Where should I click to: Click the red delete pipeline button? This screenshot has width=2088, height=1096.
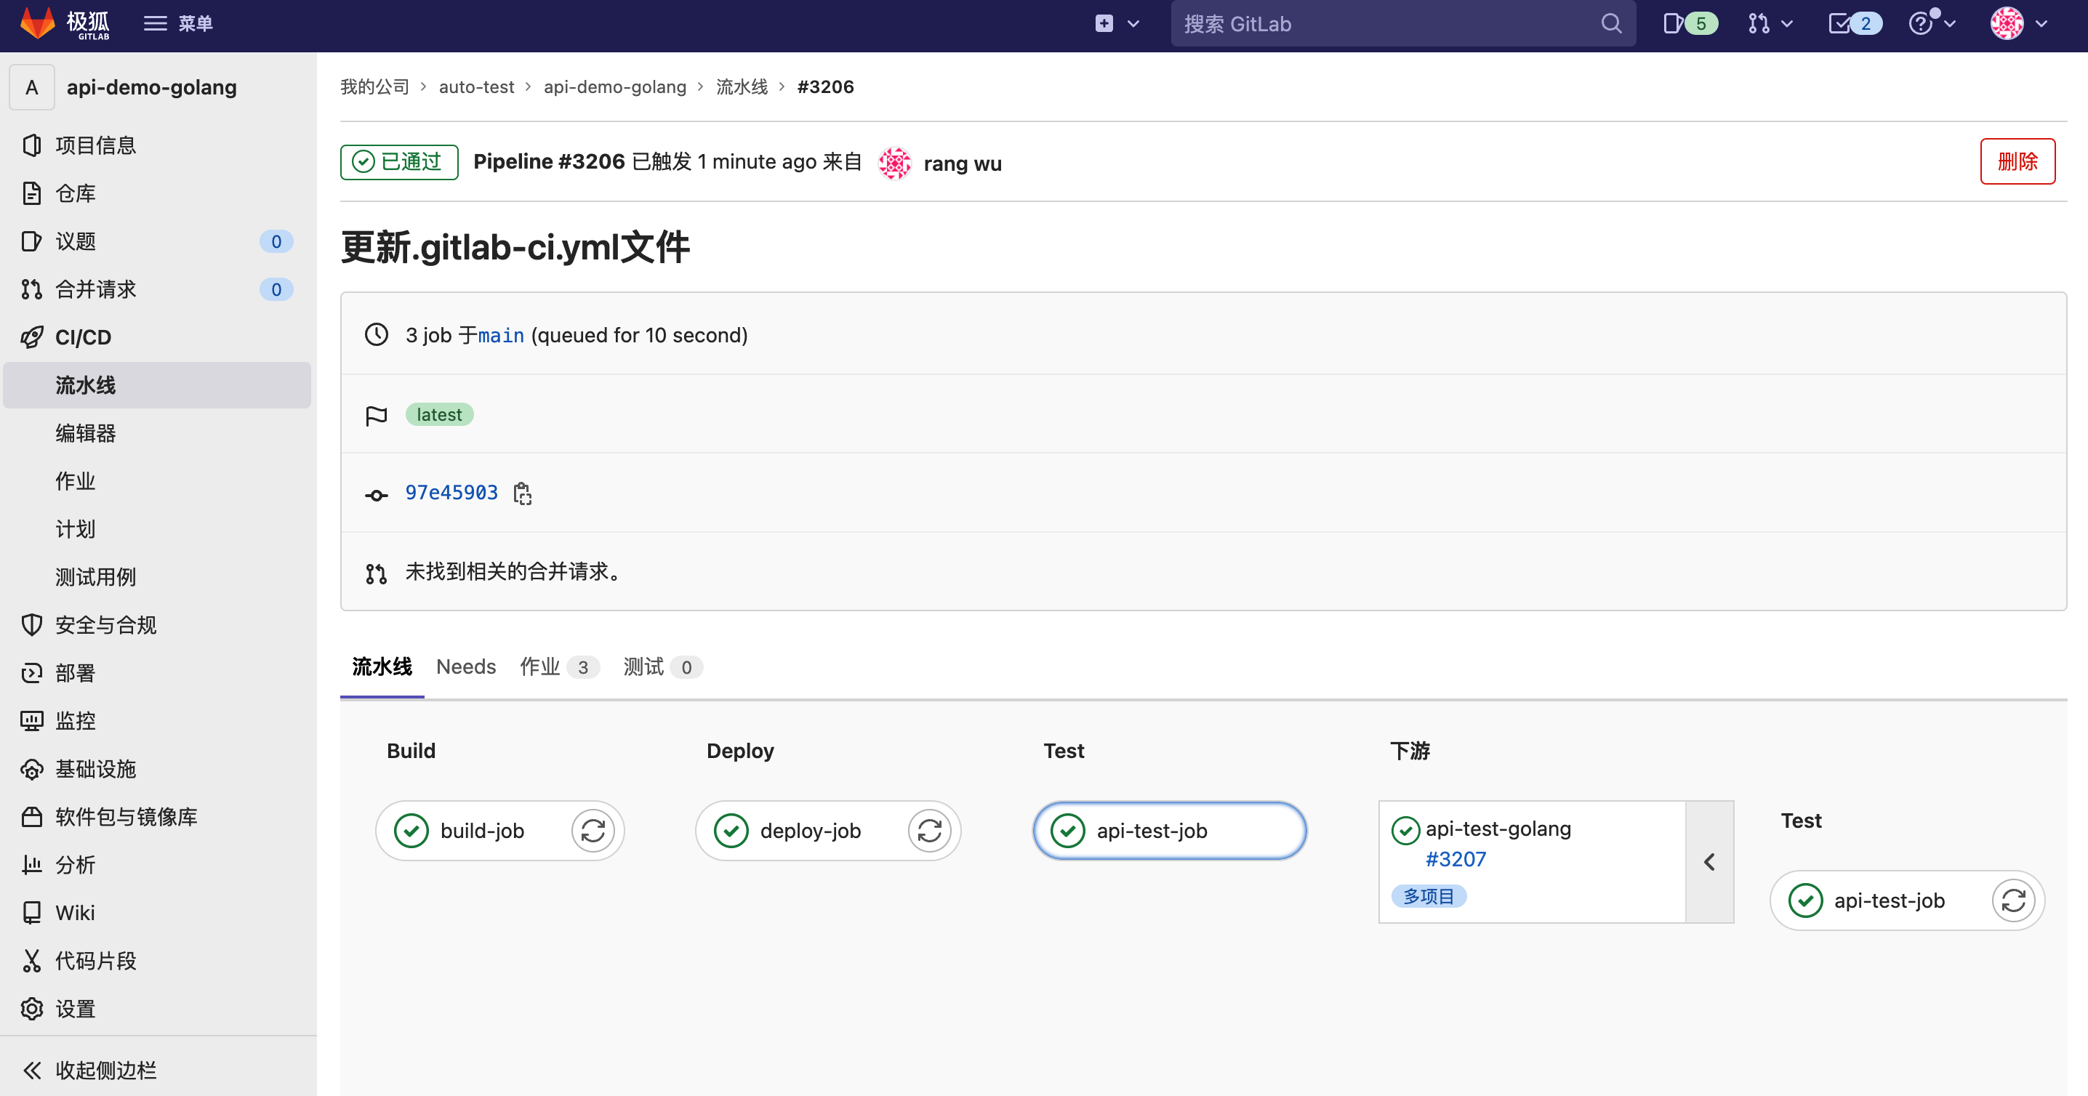pyautogui.click(x=2017, y=161)
